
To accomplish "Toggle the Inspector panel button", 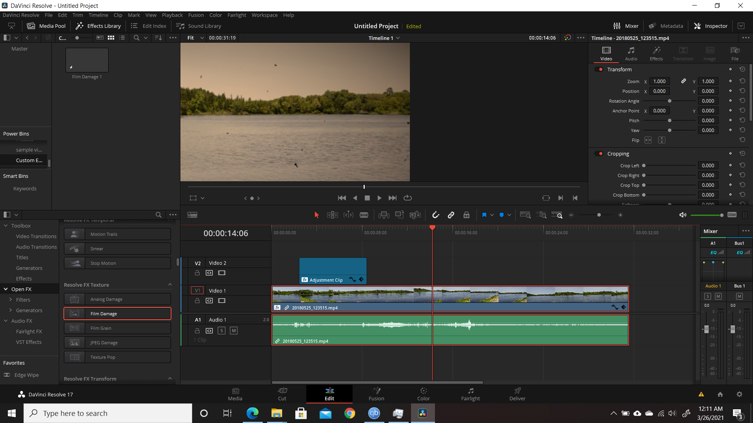I will tap(711, 26).
